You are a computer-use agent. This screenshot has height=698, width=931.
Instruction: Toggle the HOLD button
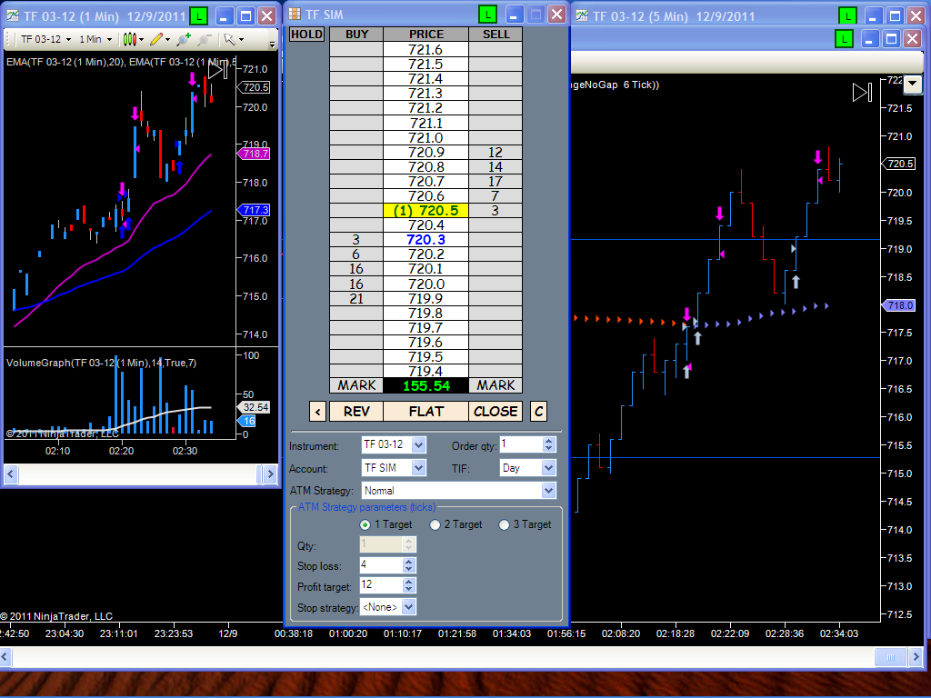[307, 35]
